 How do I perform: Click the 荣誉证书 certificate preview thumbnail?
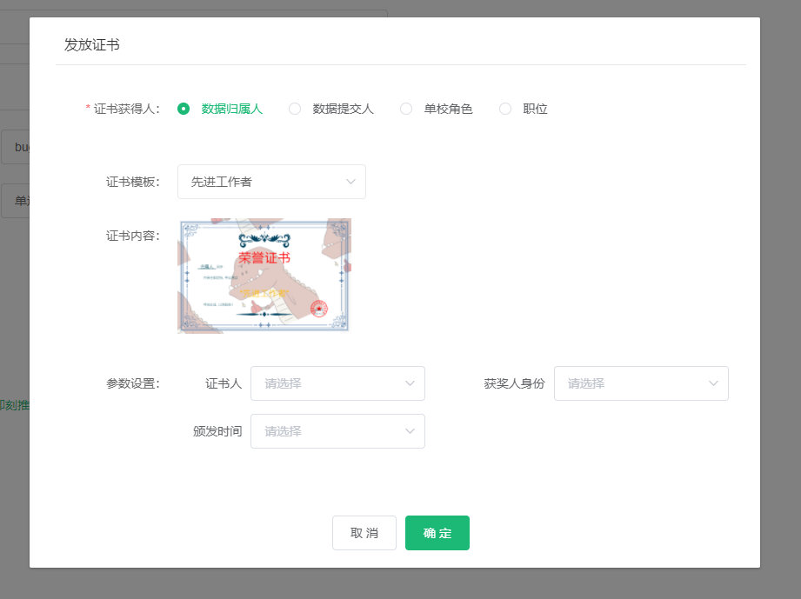[264, 276]
